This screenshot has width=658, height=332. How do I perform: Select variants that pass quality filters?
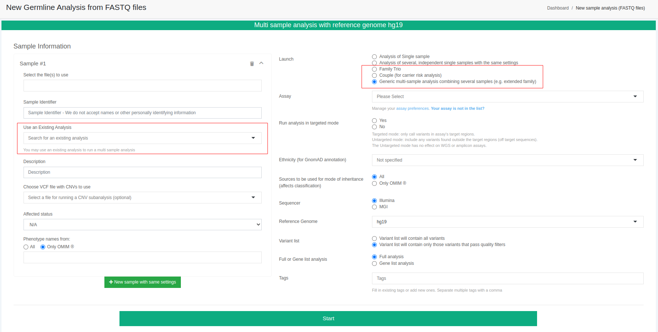[374, 245]
